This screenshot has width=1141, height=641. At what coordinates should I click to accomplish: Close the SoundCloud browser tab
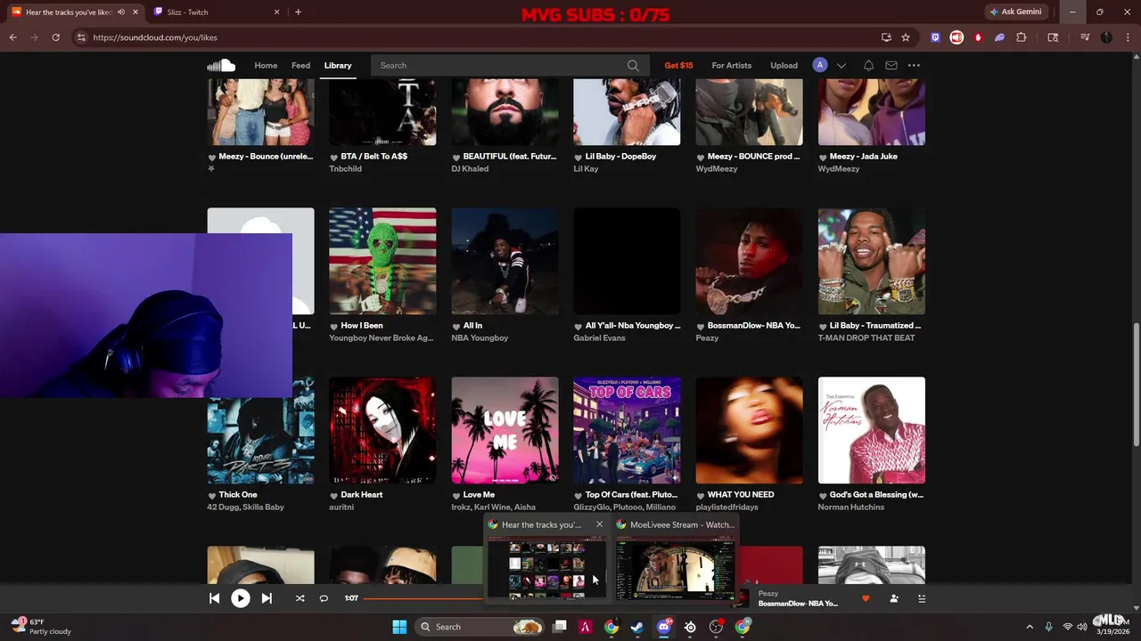coord(135,12)
